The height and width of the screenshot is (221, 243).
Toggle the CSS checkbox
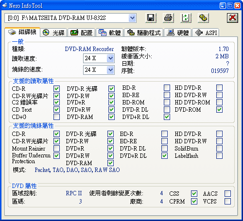[194, 193]
